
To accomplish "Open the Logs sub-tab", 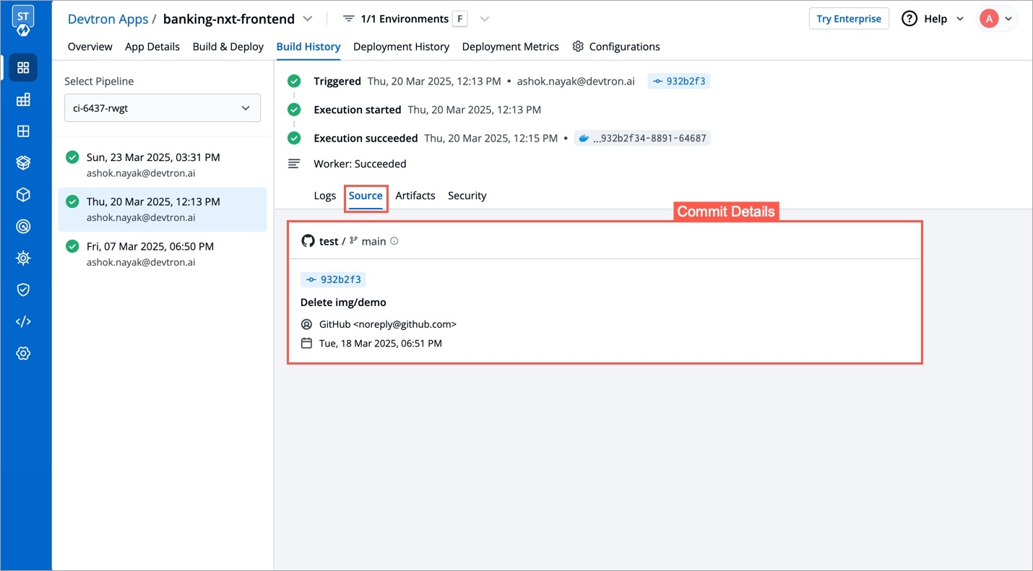I will [x=325, y=196].
